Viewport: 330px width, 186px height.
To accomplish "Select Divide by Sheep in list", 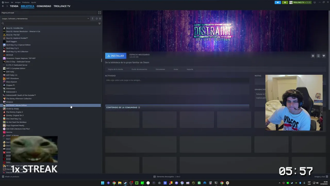I will (x=12, y=109).
